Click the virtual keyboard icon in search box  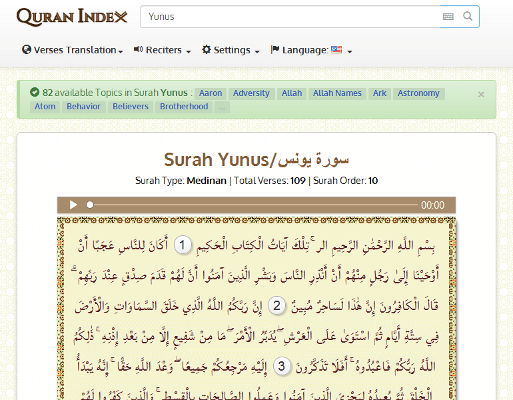click(448, 17)
